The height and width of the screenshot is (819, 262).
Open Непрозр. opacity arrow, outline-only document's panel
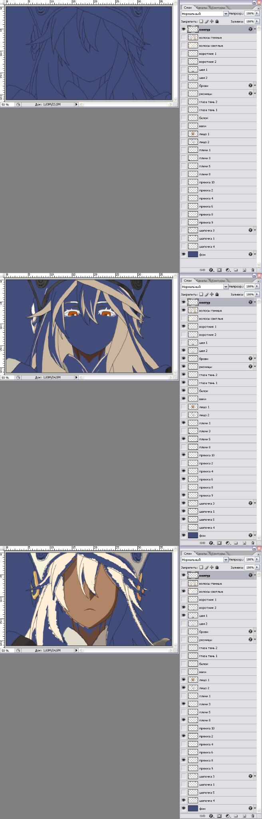coord(258,14)
